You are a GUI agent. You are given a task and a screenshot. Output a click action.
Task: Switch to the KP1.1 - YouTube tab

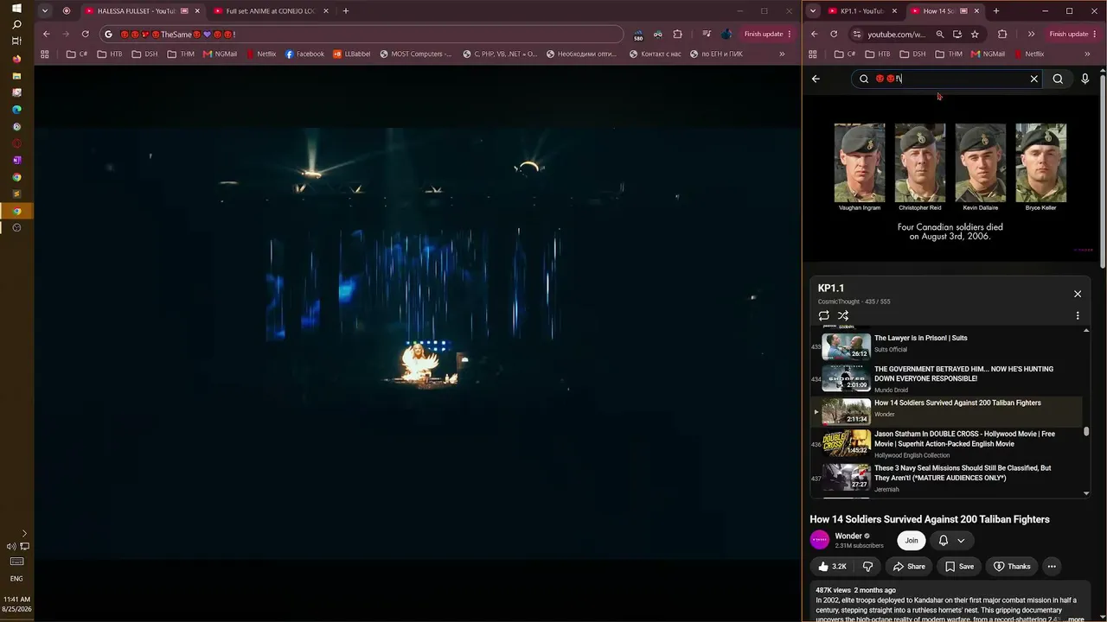[x=861, y=11]
